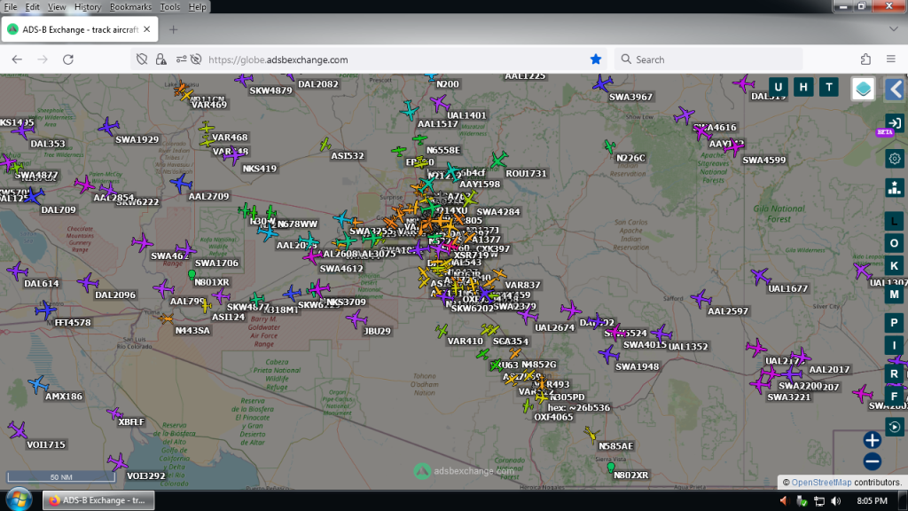Click the login arrow icon with BETA label
This screenshot has width=908, height=511.
pos(894,123)
